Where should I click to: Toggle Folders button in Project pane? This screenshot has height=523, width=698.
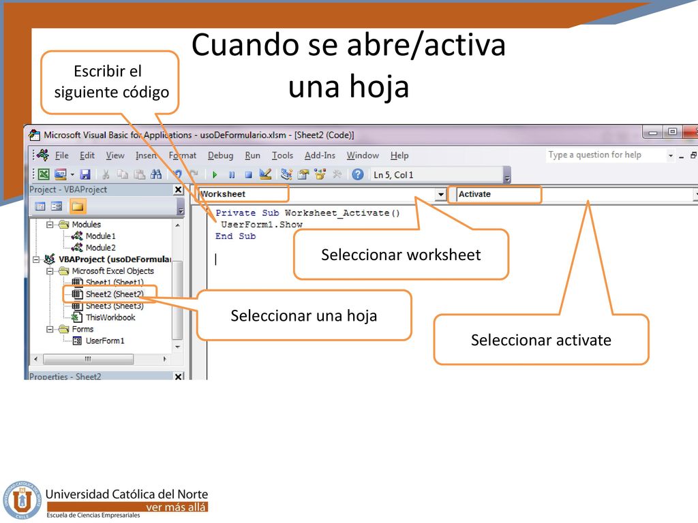coord(78,206)
